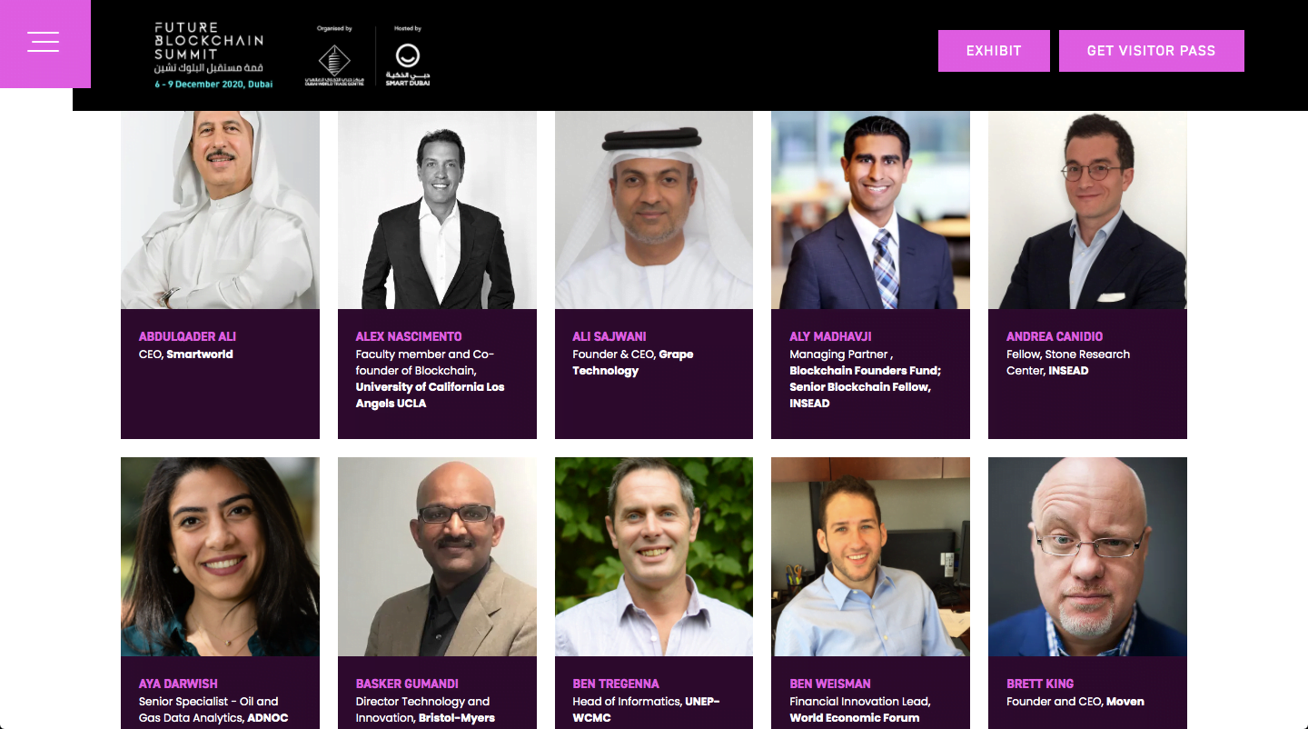Open Basker Gumandi's portrait
This screenshot has width=1308, height=729.
(x=437, y=556)
